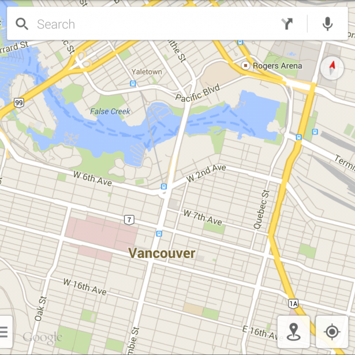Screen dimensions: 355x355
Task: Tap the False Creek water label
Action: pyautogui.click(x=110, y=111)
